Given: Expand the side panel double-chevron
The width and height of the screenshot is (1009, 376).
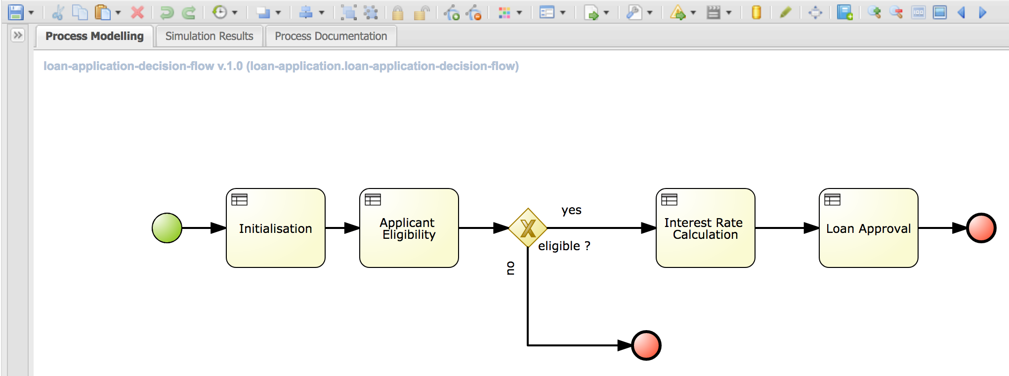Looking at the screenshot, I should (x=18, y=35).
